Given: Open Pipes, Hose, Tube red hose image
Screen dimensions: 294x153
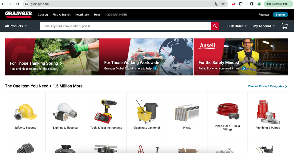Looking at the screenshot, I should 228,111.
